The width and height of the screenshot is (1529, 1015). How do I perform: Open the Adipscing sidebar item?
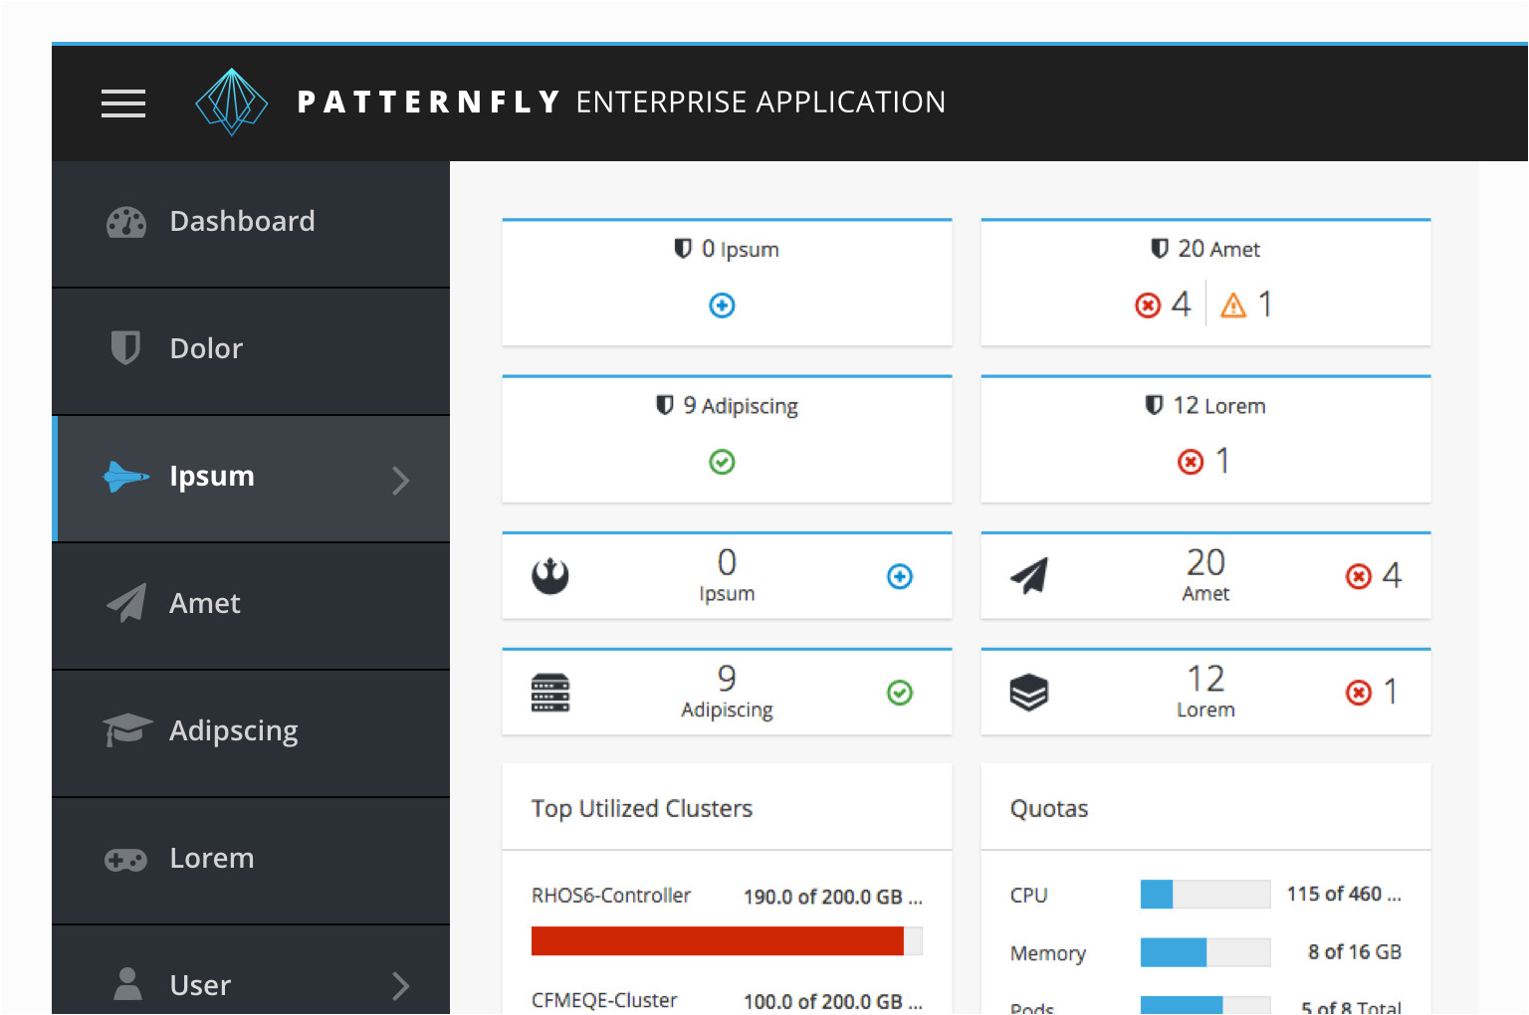251,733
